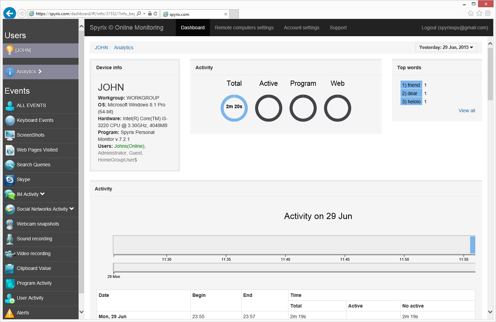
Task: Click the Video recording icon
Action: coord(10,253)
